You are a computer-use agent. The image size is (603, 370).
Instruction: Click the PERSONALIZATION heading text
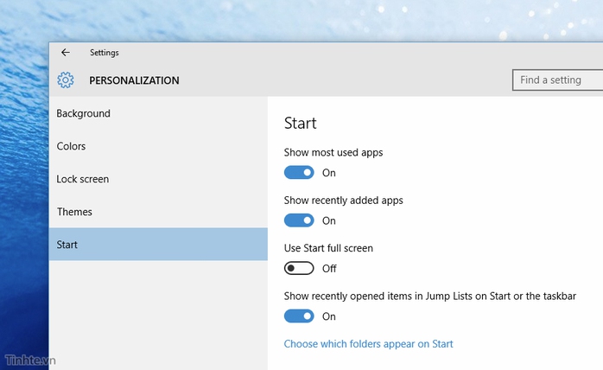point(134,80)
